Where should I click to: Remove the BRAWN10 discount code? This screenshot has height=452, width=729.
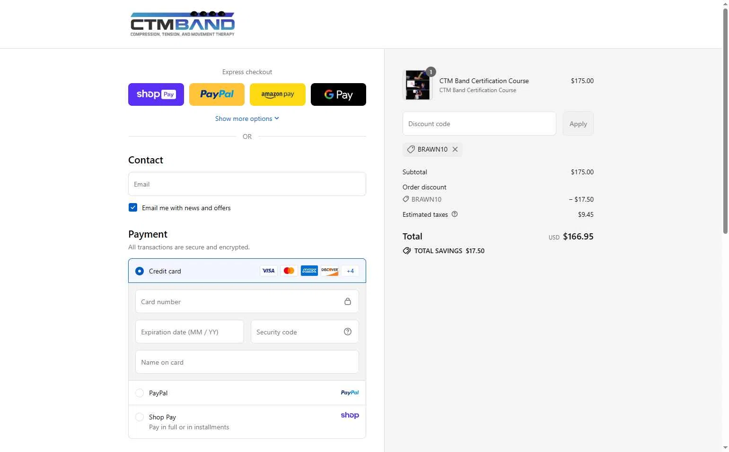click(455, 149)
